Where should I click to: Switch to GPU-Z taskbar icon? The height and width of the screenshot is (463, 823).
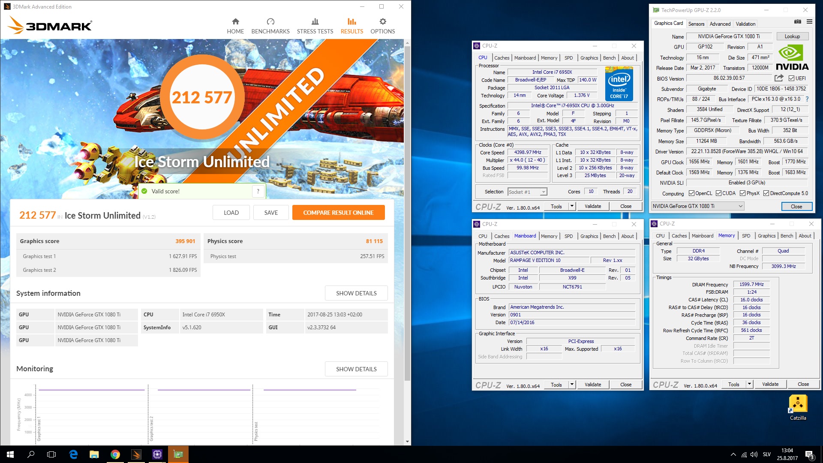click(178, 454)
